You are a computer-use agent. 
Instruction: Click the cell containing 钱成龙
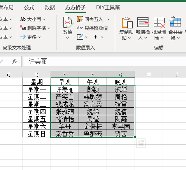[65, 104]
